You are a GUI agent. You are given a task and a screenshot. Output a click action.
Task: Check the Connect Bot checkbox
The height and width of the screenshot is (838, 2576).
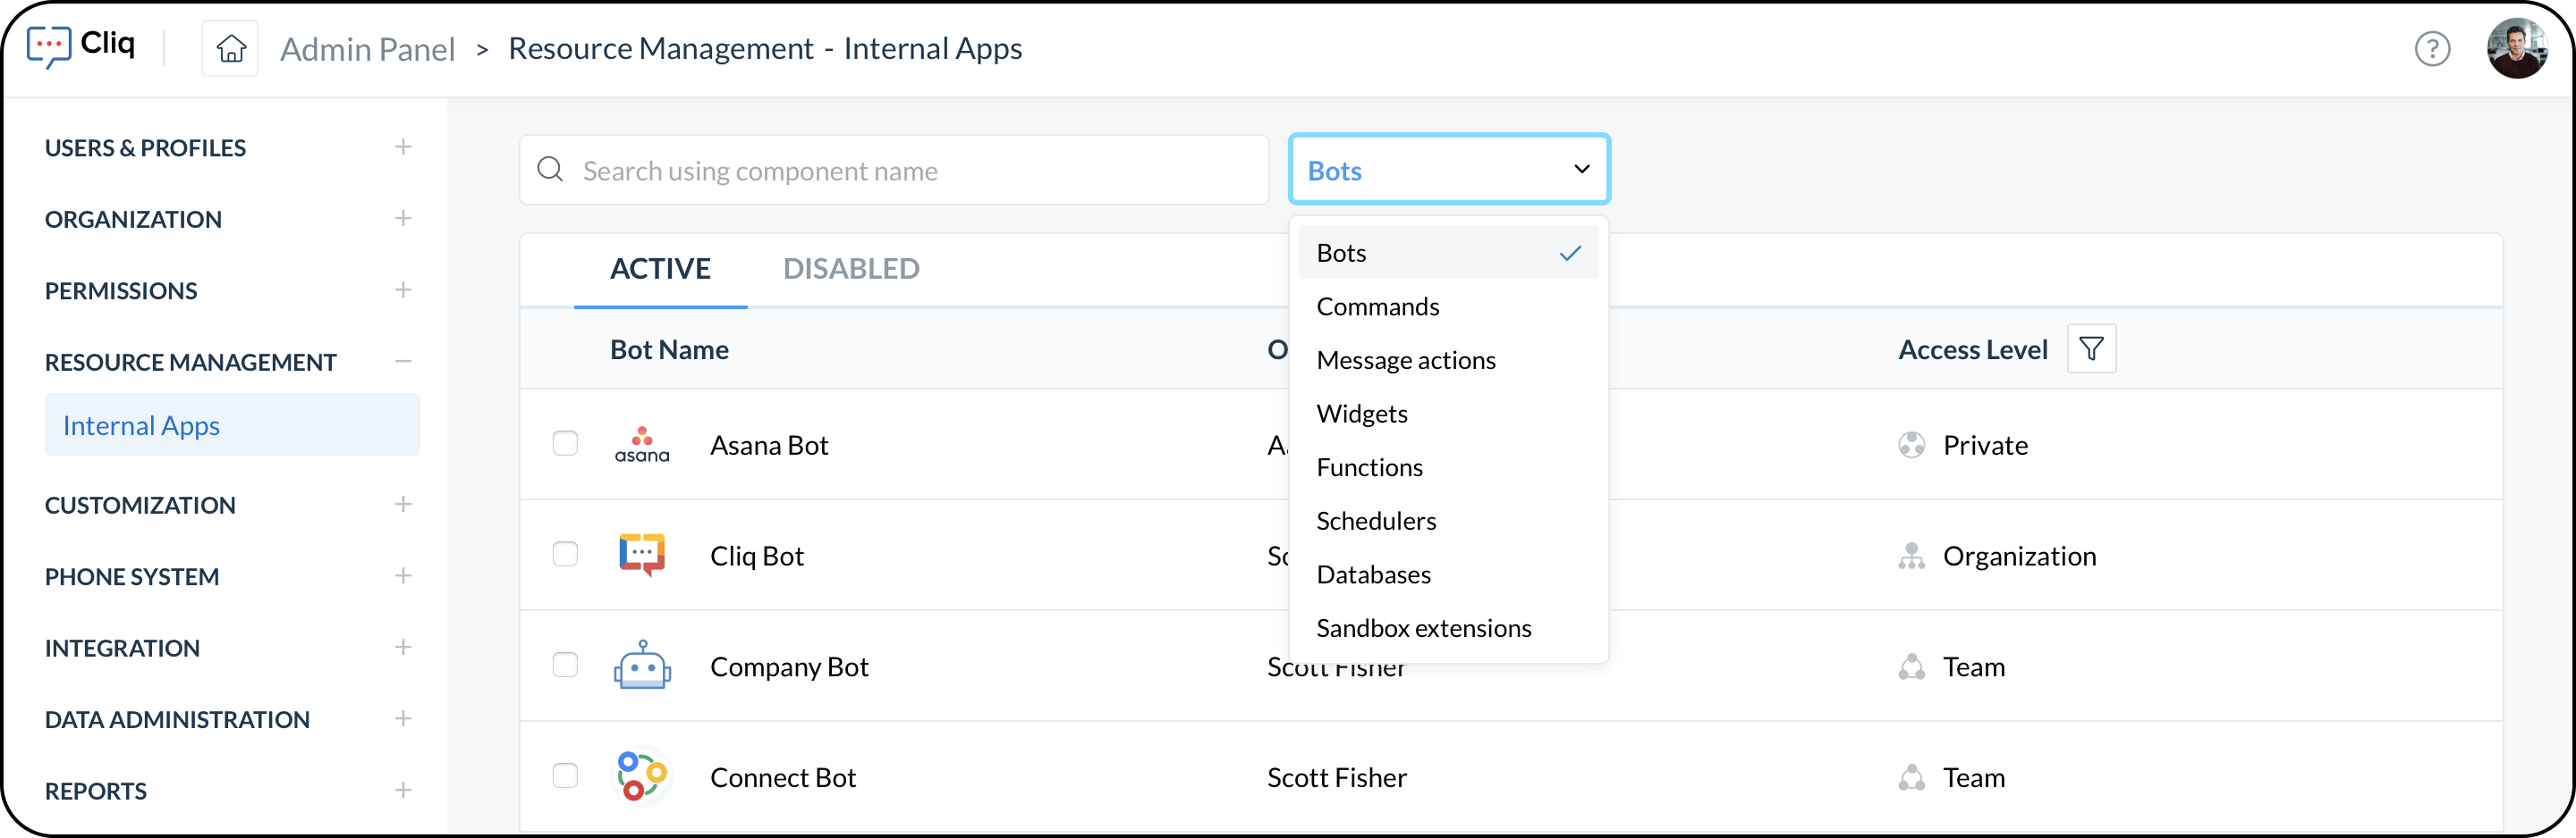pyautogui.click(x=565, y=776)
